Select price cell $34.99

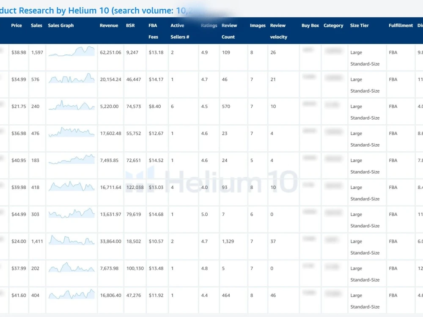[x=19, y=79]
